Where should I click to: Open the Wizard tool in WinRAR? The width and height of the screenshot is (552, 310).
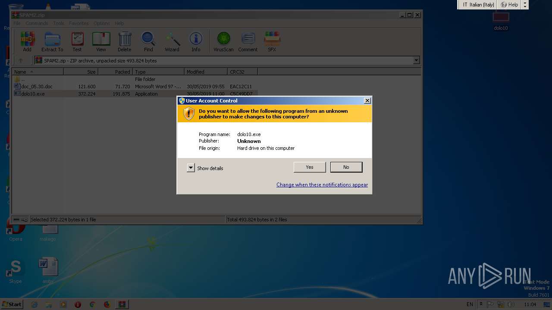pos(172,42)
